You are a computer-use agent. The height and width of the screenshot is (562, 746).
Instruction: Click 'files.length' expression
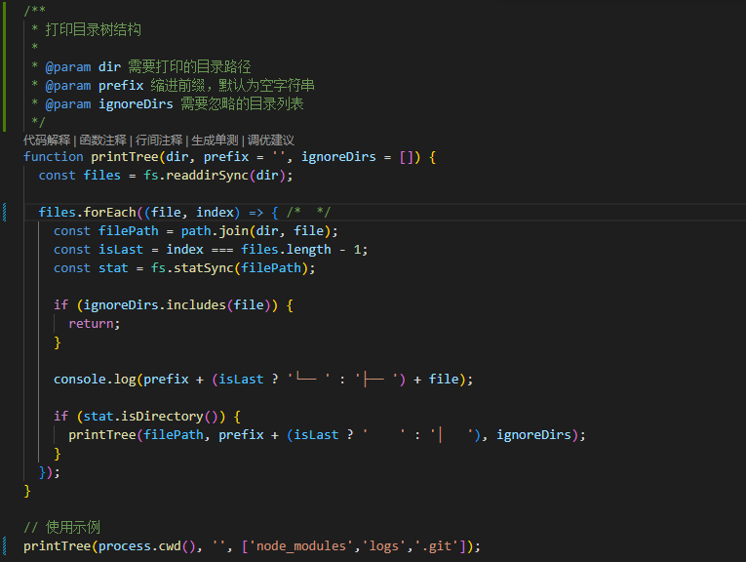pos(286,250)
